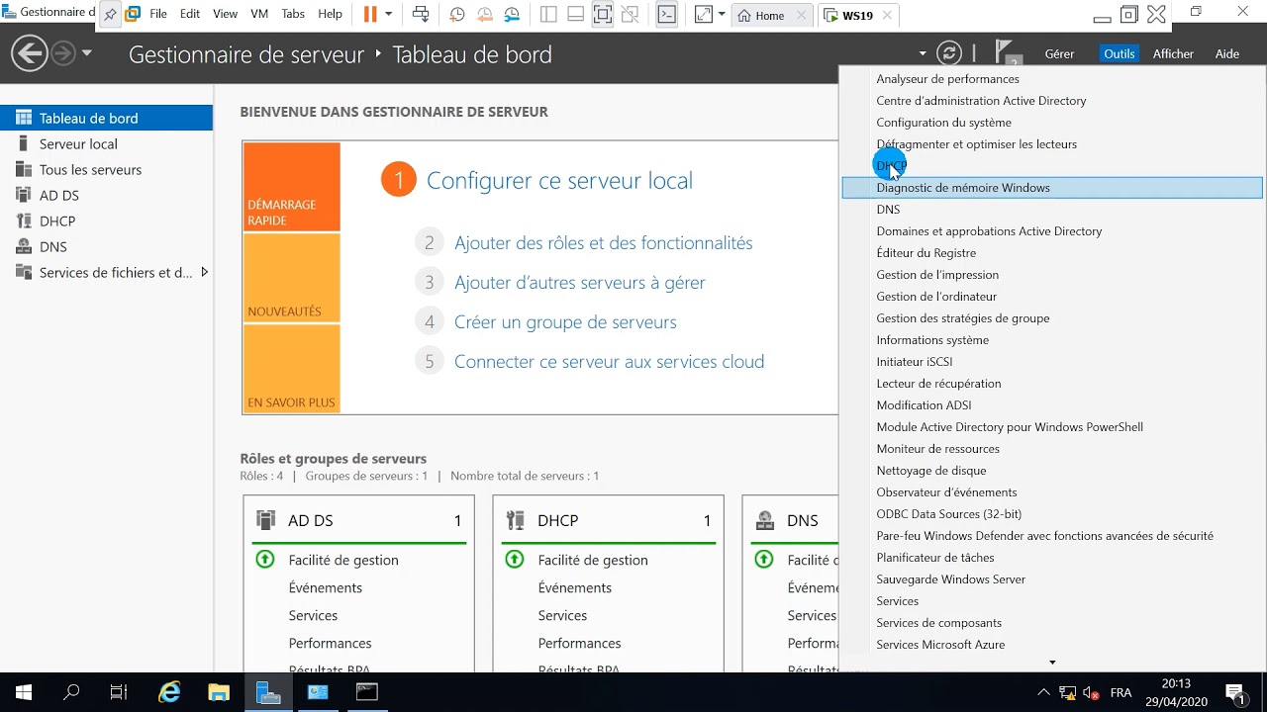Open the notifications flag icon

1008,52
